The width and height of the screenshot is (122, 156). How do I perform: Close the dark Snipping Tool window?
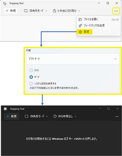tap(117, 109)
